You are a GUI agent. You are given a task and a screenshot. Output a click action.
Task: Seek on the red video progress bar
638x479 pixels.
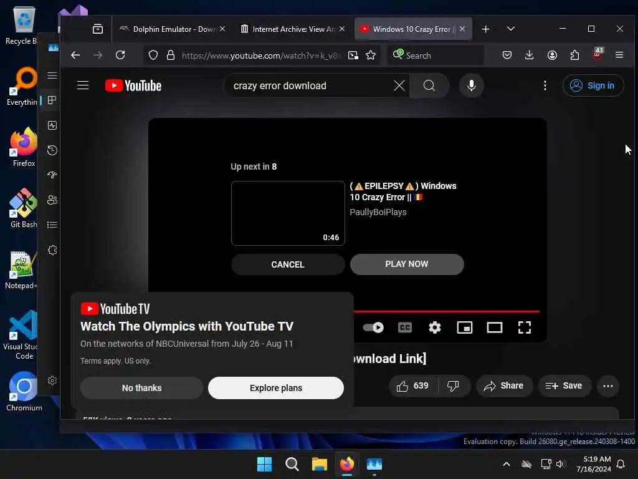coord(446,312)
